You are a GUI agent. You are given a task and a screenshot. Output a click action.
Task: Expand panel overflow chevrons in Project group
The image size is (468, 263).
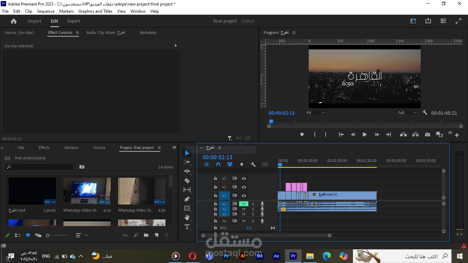[174, 148]
